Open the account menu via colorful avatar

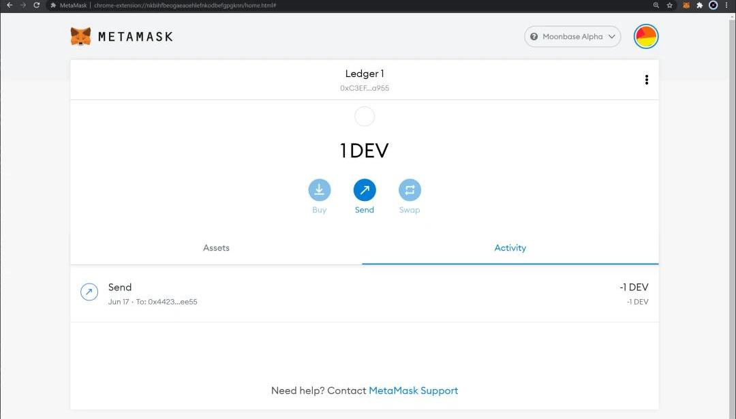645,37
